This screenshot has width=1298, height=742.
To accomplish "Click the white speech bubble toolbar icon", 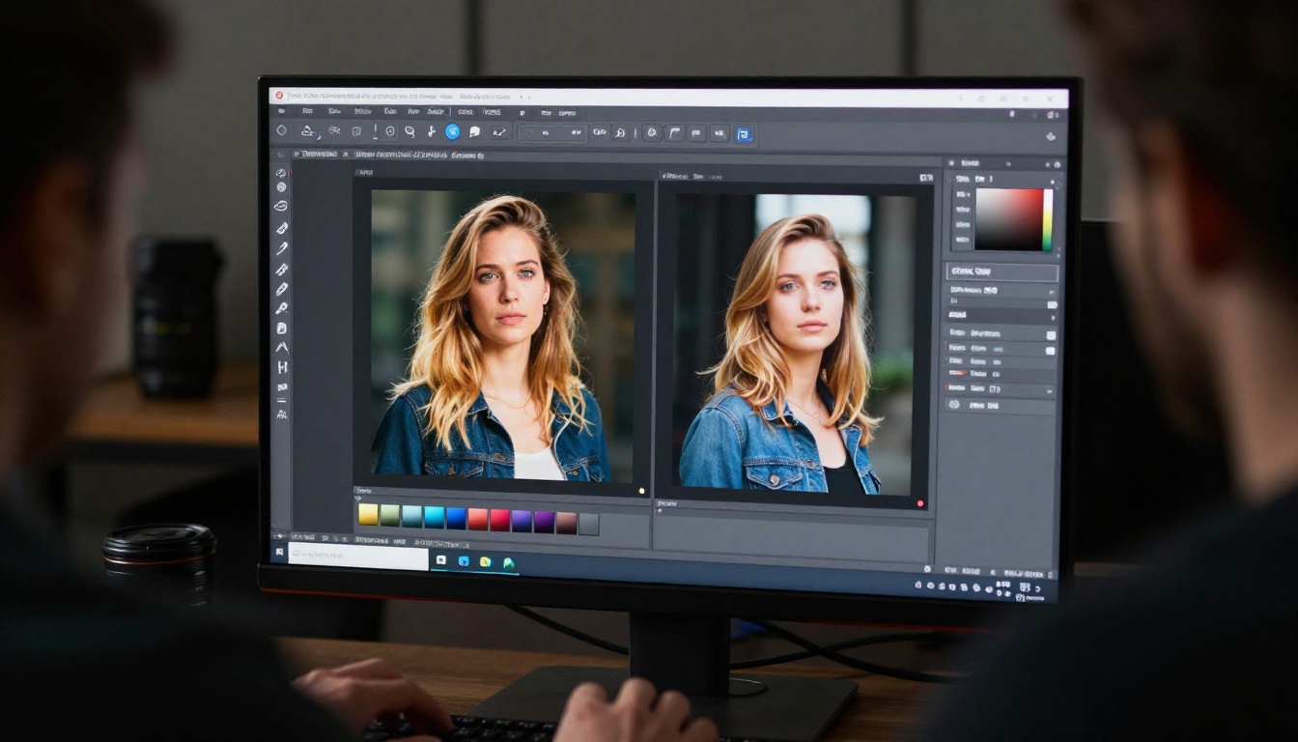I will pyautogui.click(x=474, y=132).
